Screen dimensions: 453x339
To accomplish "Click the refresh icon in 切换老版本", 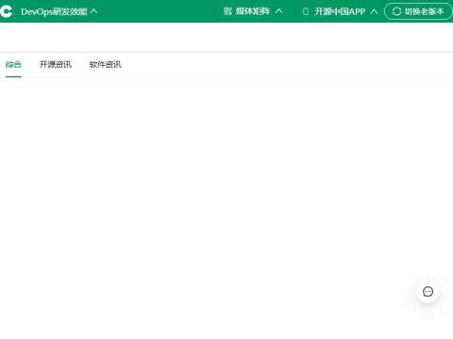I will click(396, 11).
